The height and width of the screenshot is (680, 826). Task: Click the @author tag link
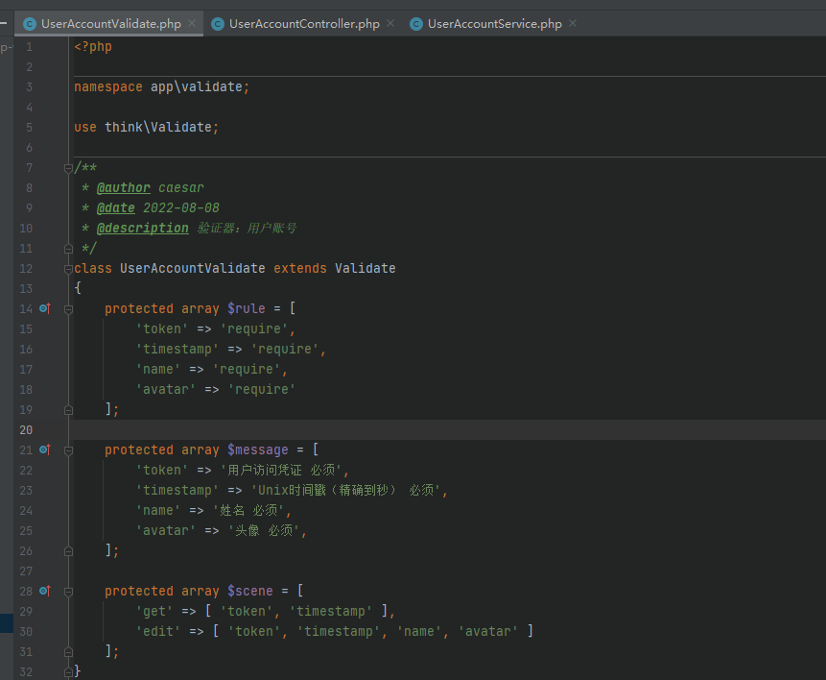click(123, 188)
